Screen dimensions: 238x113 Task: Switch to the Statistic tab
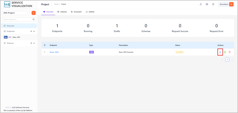[x=90, y=12]
